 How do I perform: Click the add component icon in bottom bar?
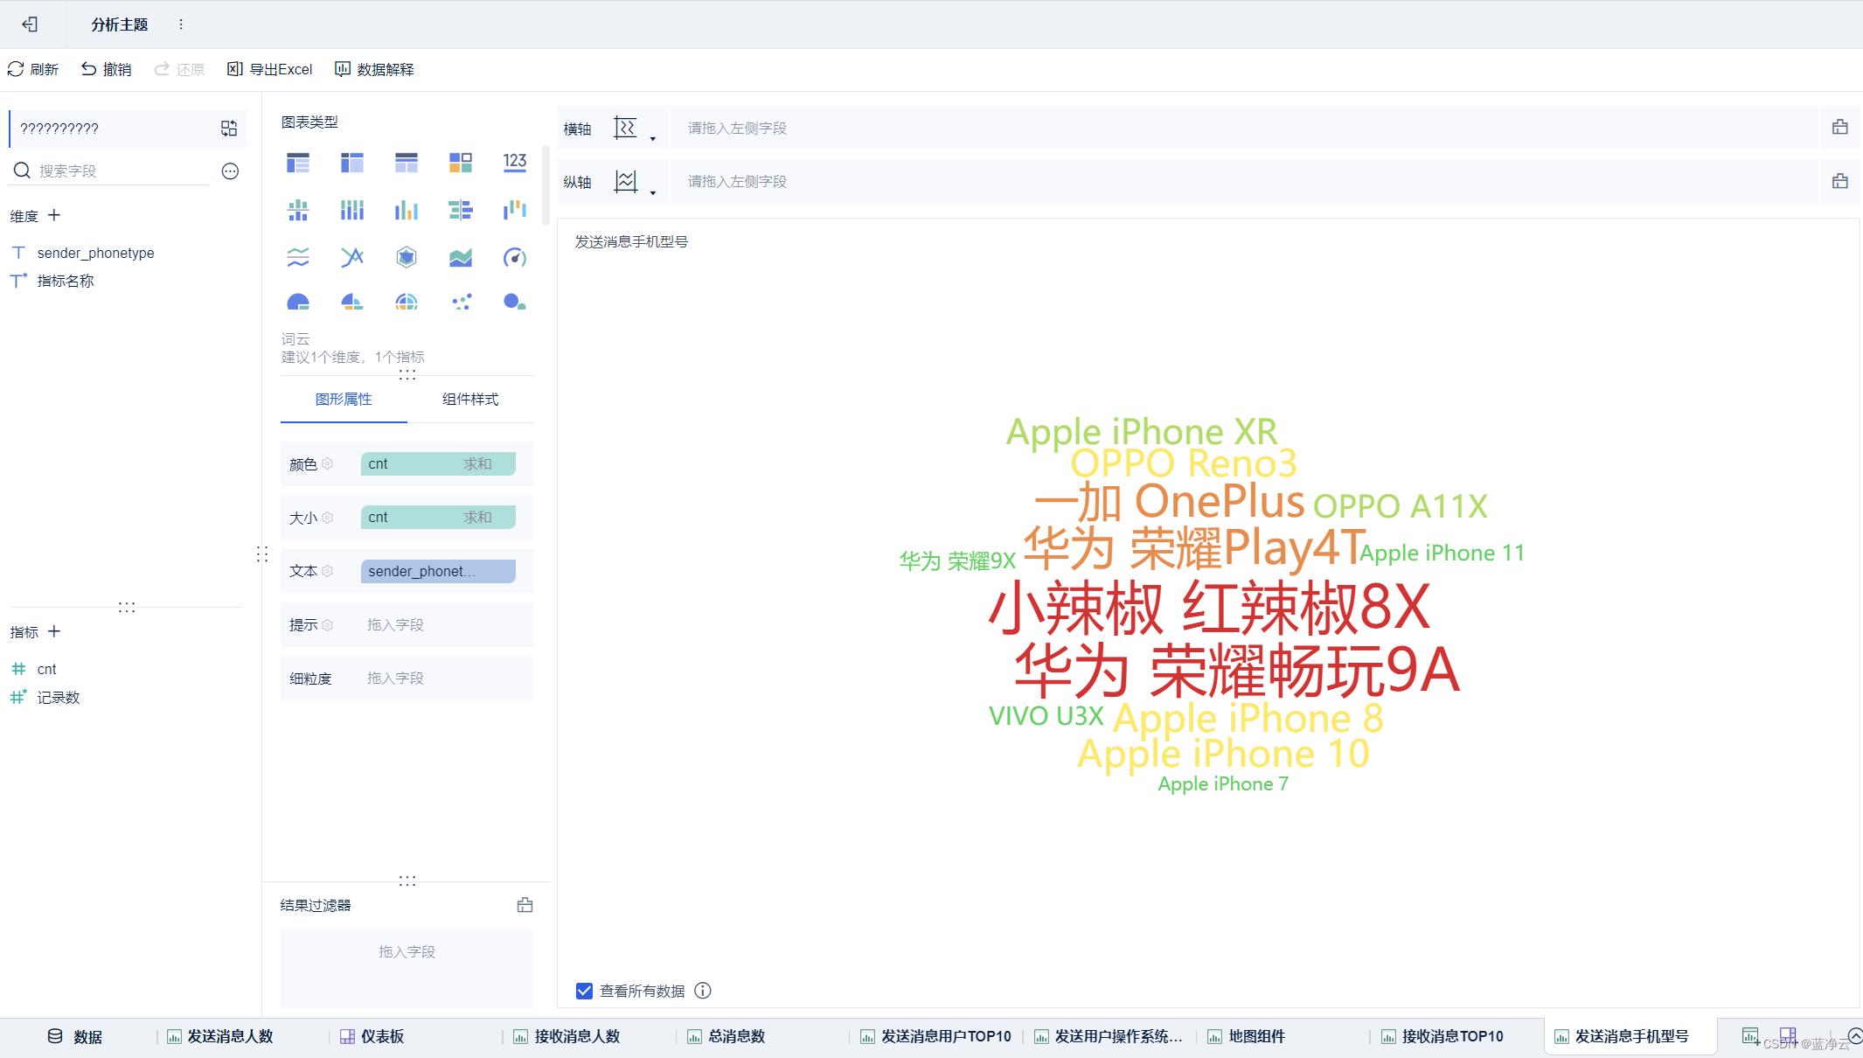tap(1750, 1036)
